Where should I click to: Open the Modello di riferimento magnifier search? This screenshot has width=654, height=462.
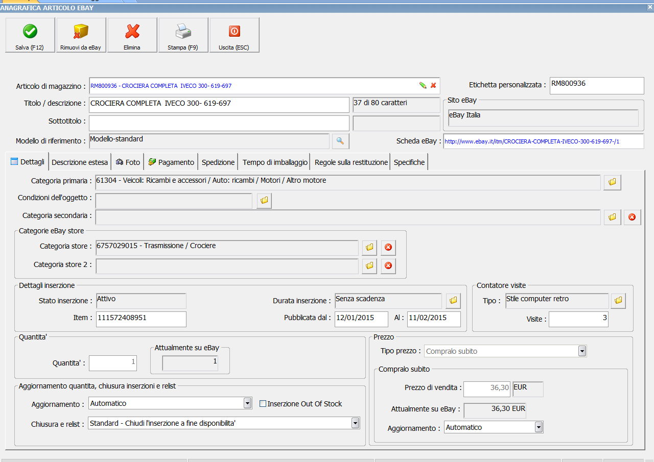pos(340,141)
